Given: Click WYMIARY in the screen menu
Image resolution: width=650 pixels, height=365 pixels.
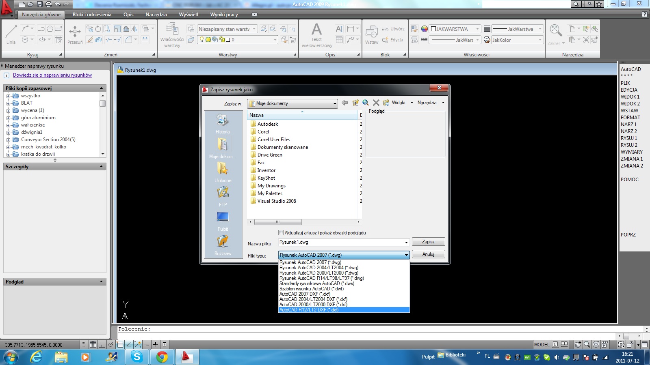Looking at the screenshot, I should pos(632,152).
